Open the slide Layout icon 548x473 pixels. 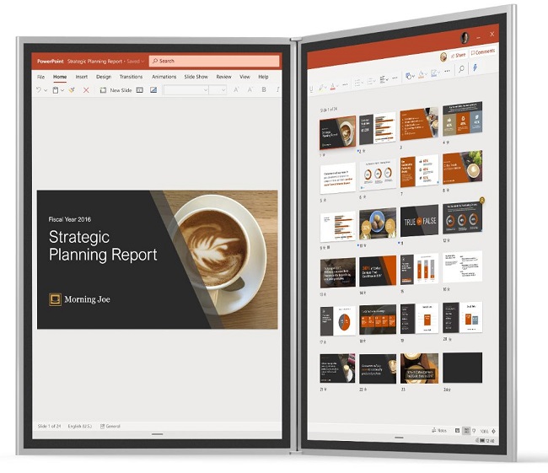(140, 90)
